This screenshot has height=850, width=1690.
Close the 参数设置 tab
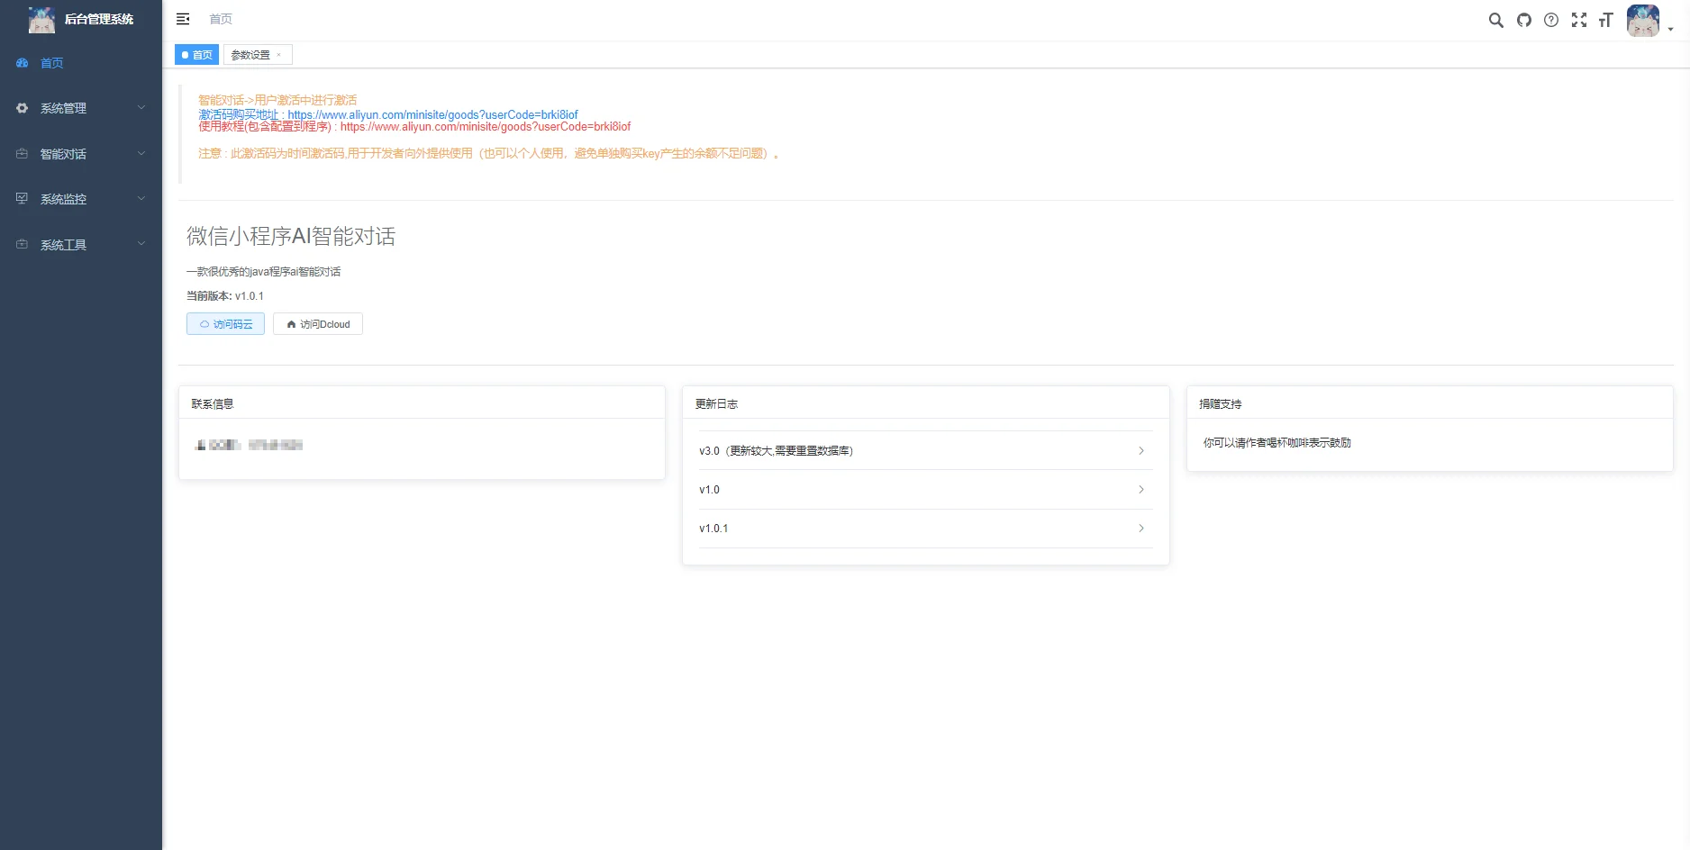(x=279, y=55)
